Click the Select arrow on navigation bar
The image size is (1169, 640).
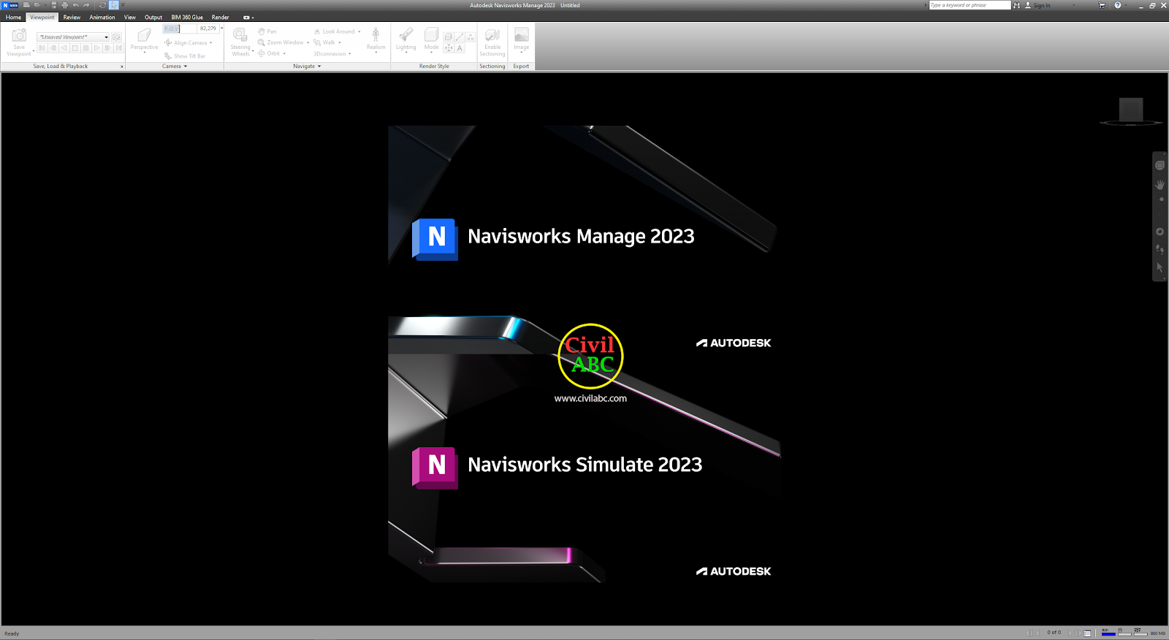click(1160, 267)
